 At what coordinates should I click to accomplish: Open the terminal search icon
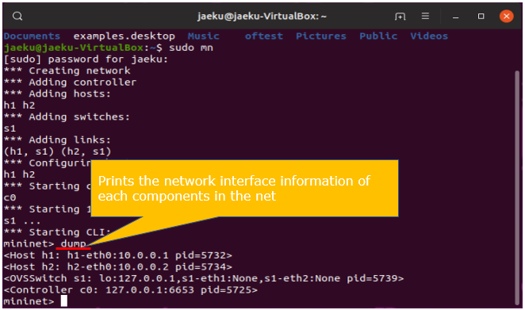17,16
